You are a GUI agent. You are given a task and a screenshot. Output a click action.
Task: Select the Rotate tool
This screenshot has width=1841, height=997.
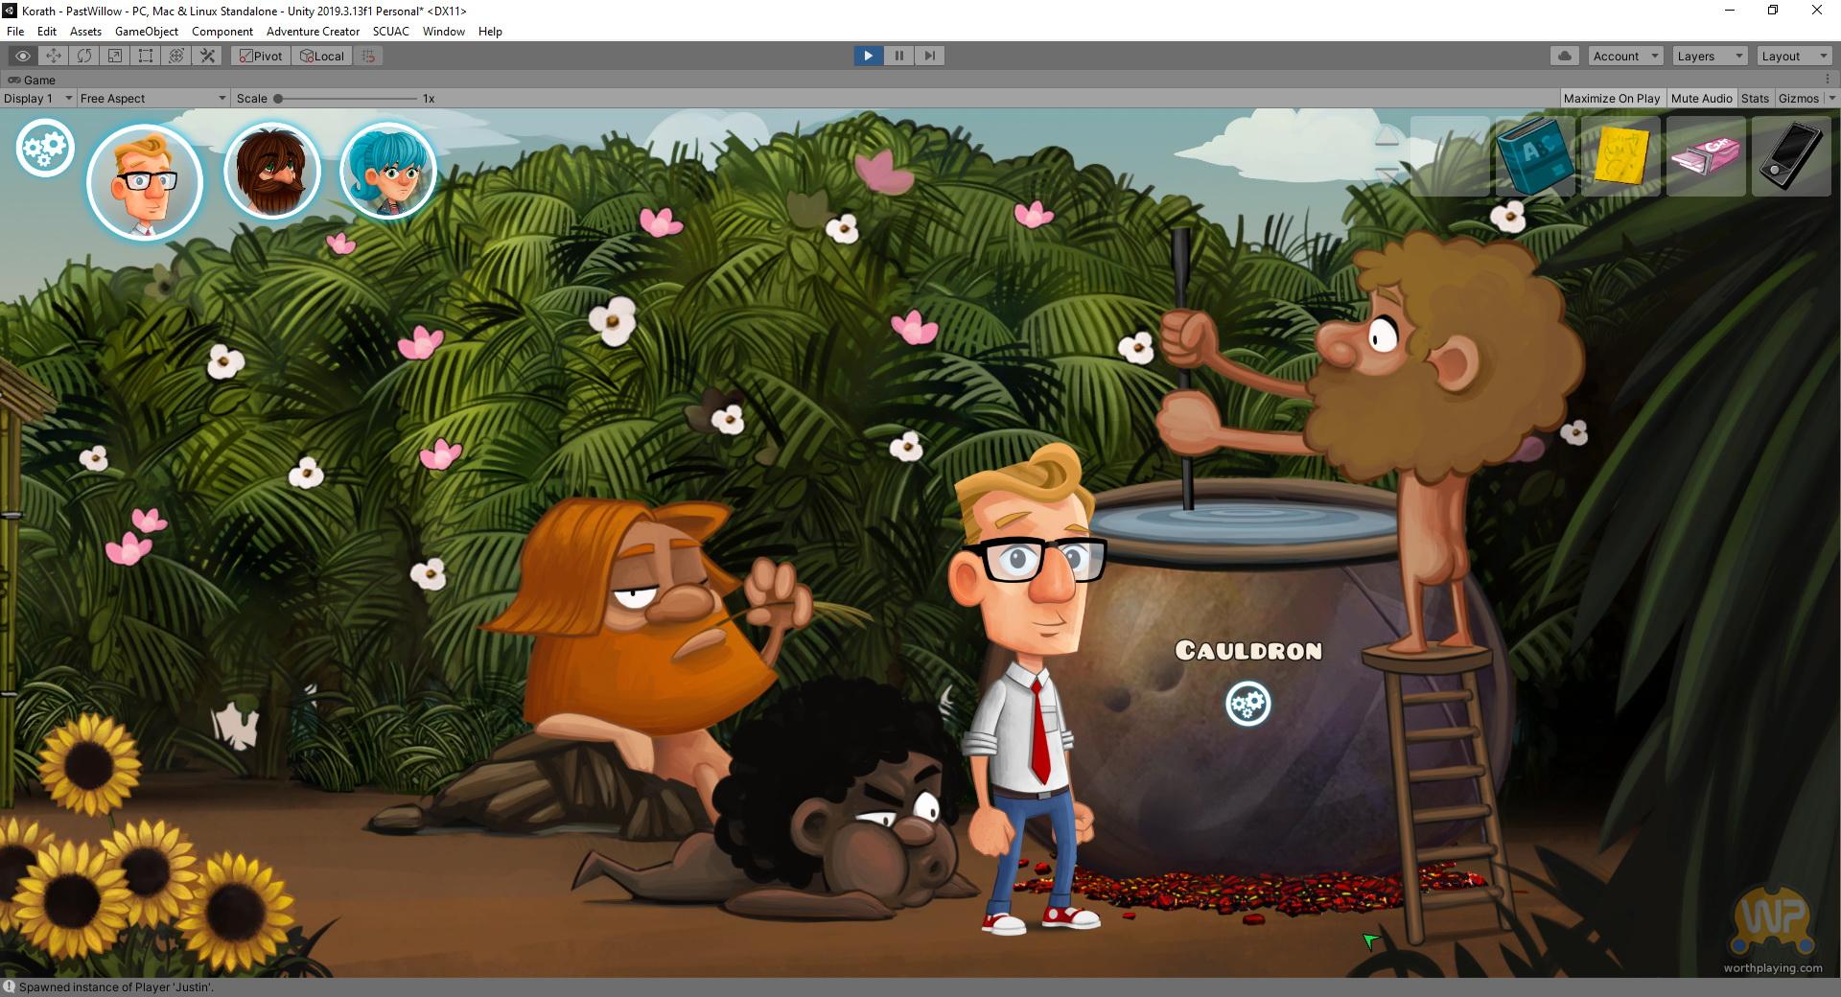[84, 56]
